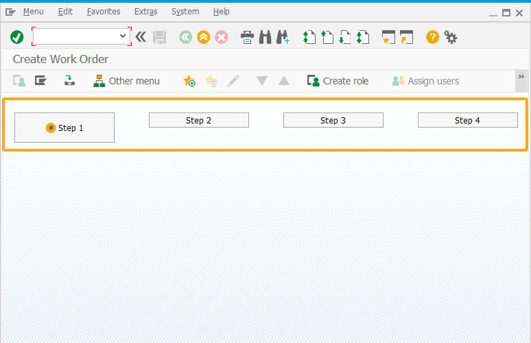531x343 pixels.
Task: Maximize the SAP window
Action: click(506, 13)
